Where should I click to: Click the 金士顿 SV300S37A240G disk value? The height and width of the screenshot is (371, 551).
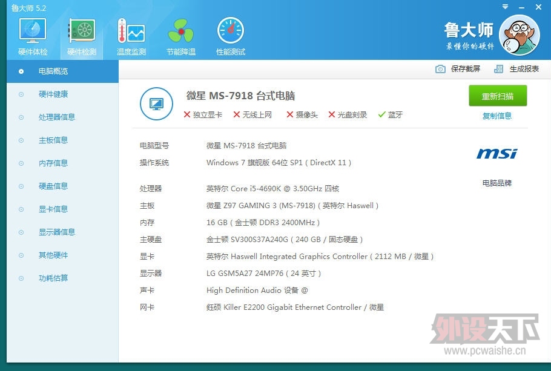click(x=285, y=239)
